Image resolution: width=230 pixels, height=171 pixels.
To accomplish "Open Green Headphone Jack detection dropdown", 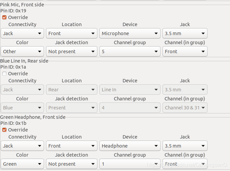I will (x=72, y=164).
